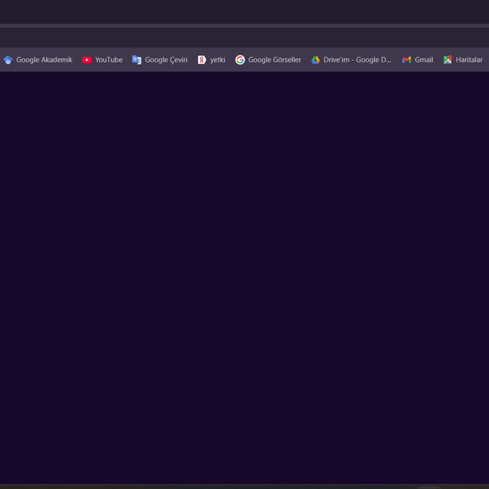Open the Haritalar bookmark

click(463, 60)
